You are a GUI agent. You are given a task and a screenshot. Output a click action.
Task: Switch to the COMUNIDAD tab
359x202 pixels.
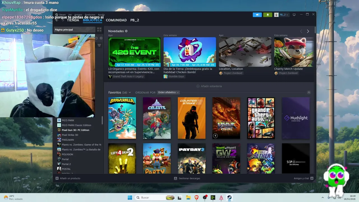point(116,20)
